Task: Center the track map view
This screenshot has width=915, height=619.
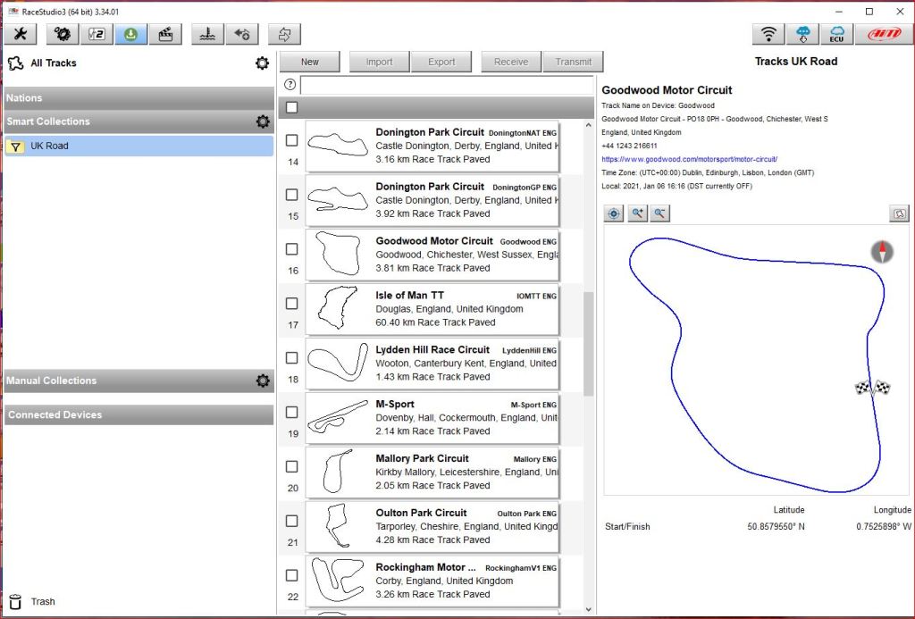Action: click(x=614, y=213)
